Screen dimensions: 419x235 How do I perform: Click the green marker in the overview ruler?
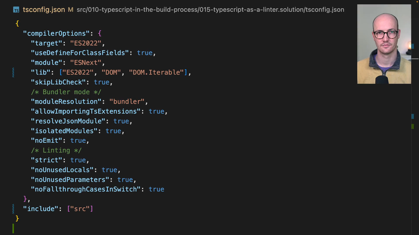(412, 126)
